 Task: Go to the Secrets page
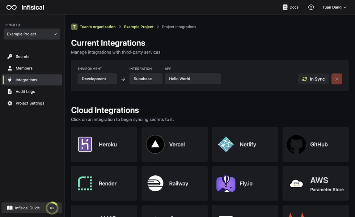click(x=32, y=56)
